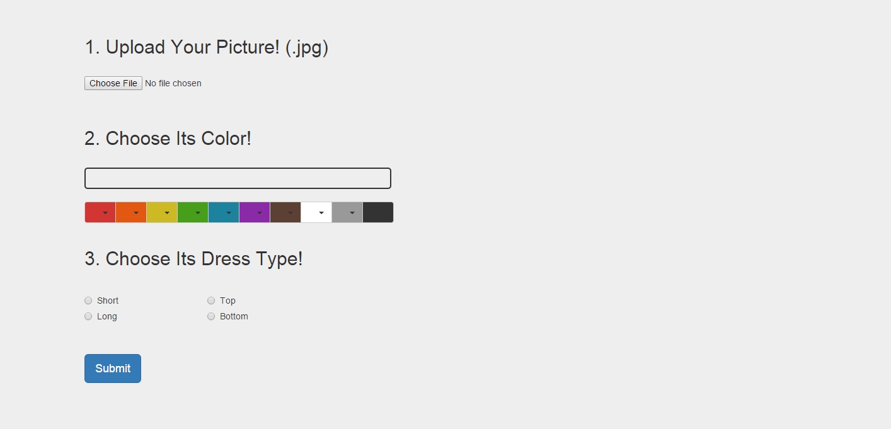This screenshot has width=891, height=429.
Task: Click the Short label text
Action: [108, 300]
